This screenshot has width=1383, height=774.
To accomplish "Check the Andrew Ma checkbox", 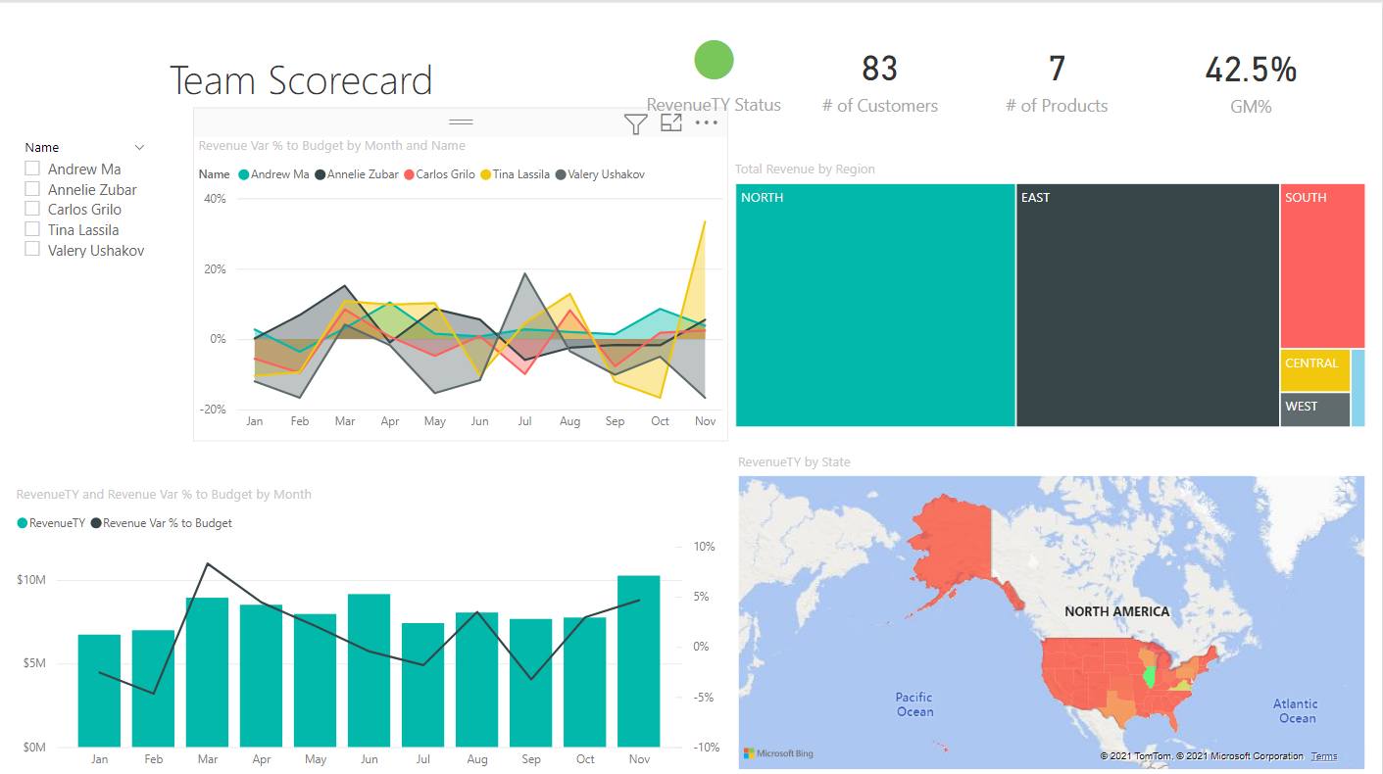I will (32, 169).
